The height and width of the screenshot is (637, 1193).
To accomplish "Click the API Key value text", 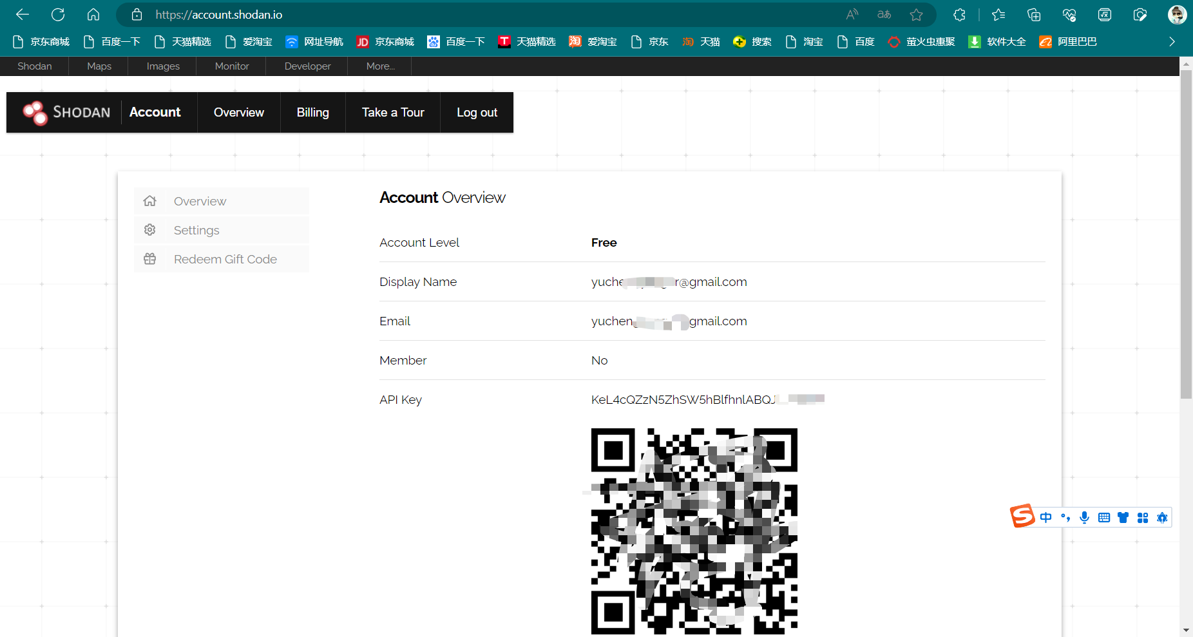I will click(708, 399).
